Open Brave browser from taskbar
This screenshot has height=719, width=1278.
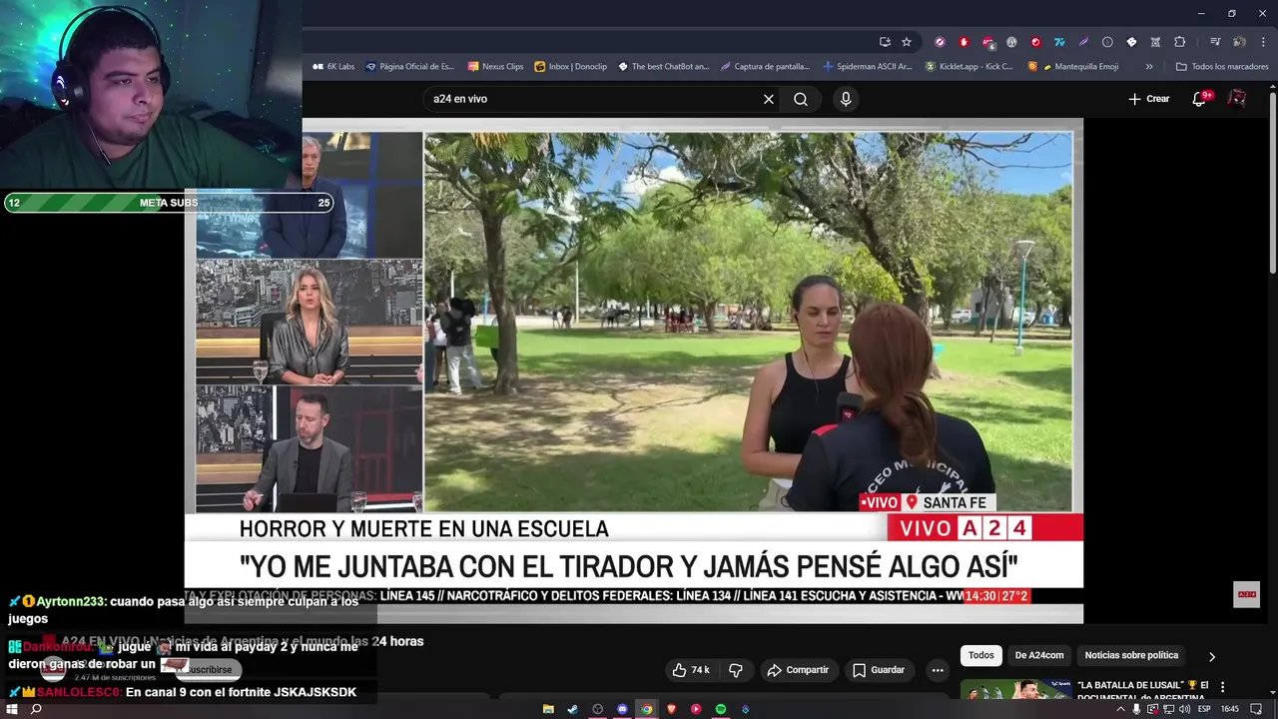[671, 709]
